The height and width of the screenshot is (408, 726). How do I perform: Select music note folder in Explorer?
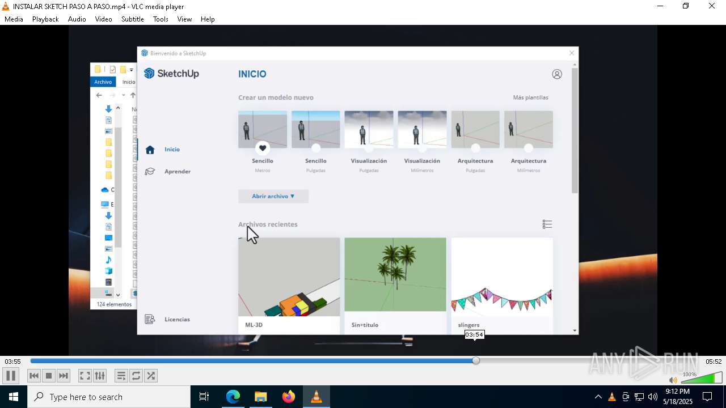tap(108, 260)
